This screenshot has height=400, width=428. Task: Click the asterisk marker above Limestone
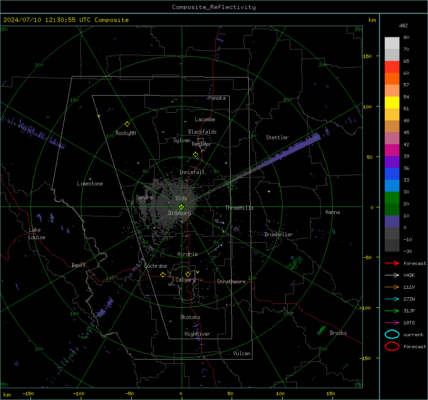(x=90, y=179)
